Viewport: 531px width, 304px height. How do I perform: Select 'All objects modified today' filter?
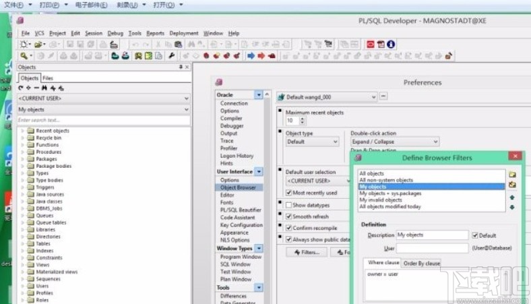tap(390, 207)
